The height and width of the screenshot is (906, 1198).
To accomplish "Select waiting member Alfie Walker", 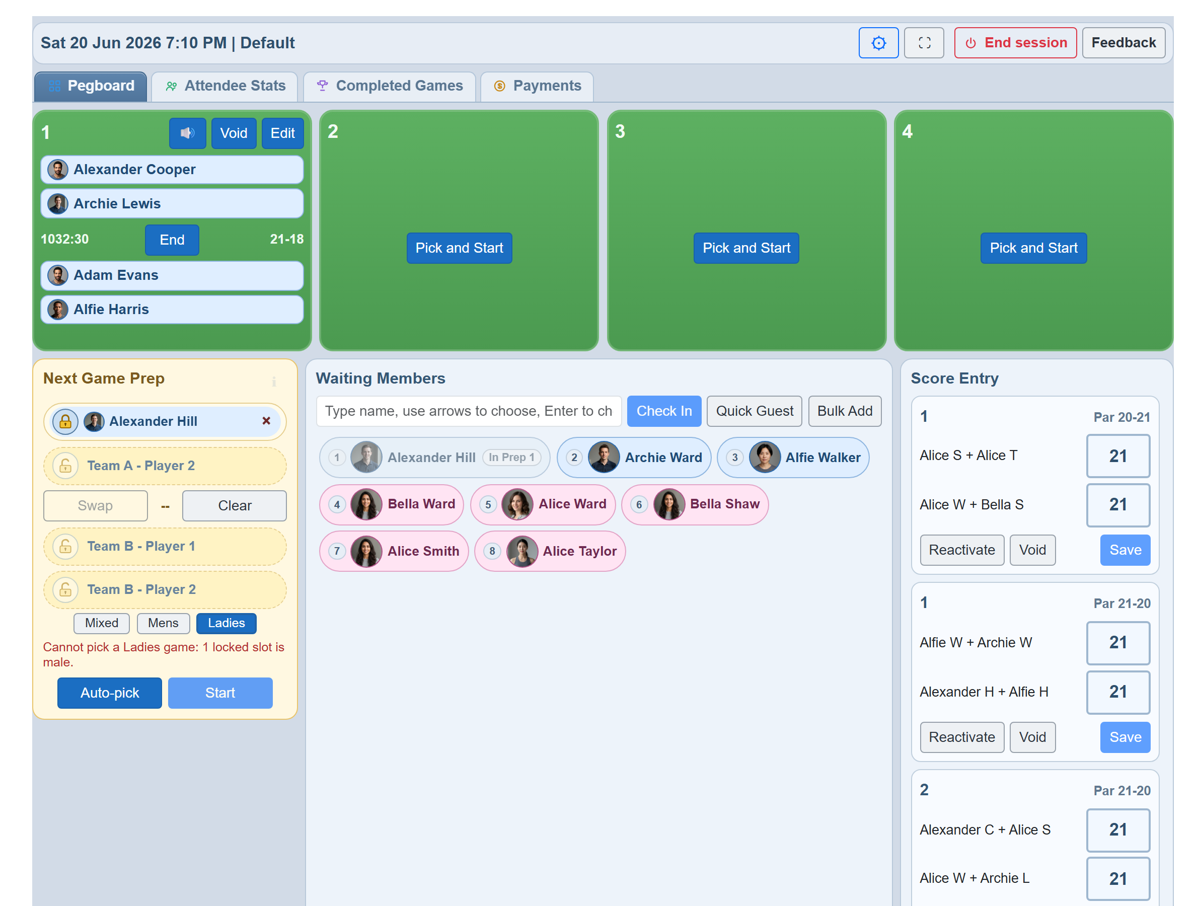I will (x=793, y=458).
